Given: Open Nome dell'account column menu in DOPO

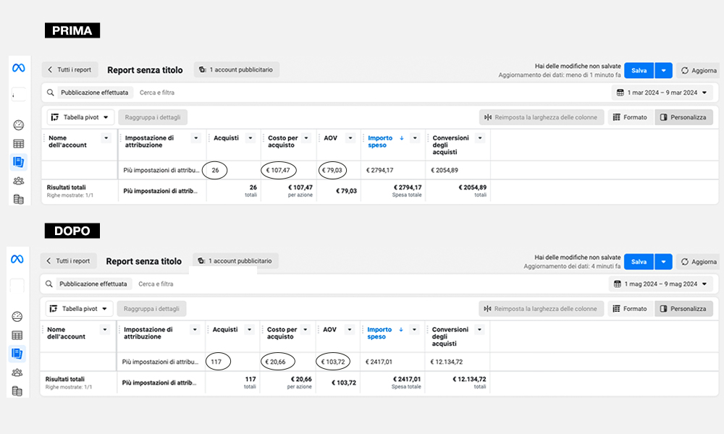Looking at the screenshot, I should [x=105, y=329].
